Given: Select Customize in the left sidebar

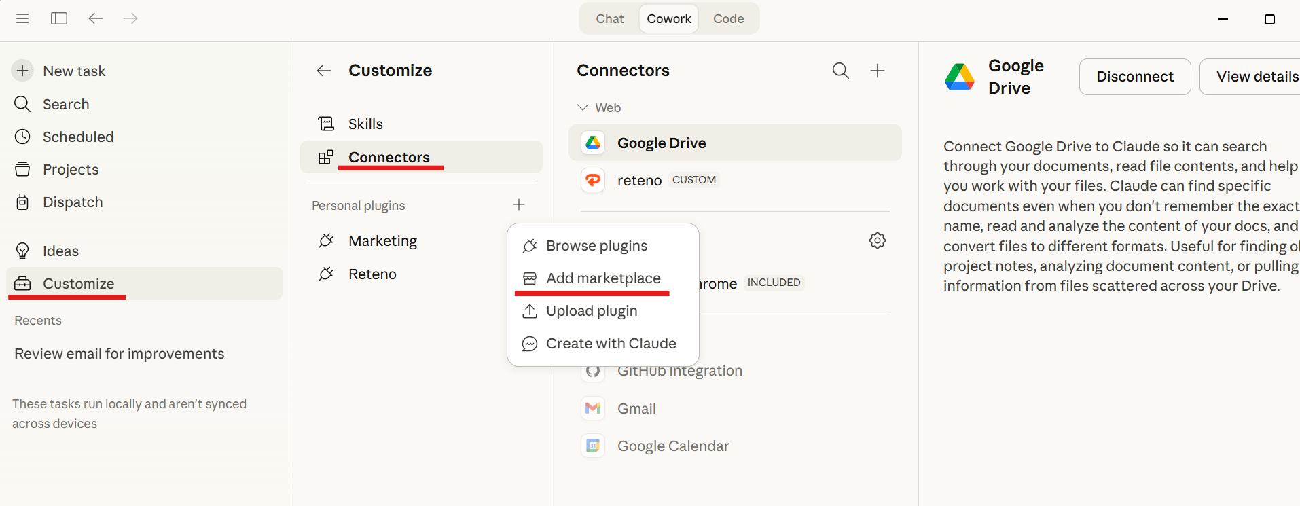Looking at the screenshot, I should [144, 283].
